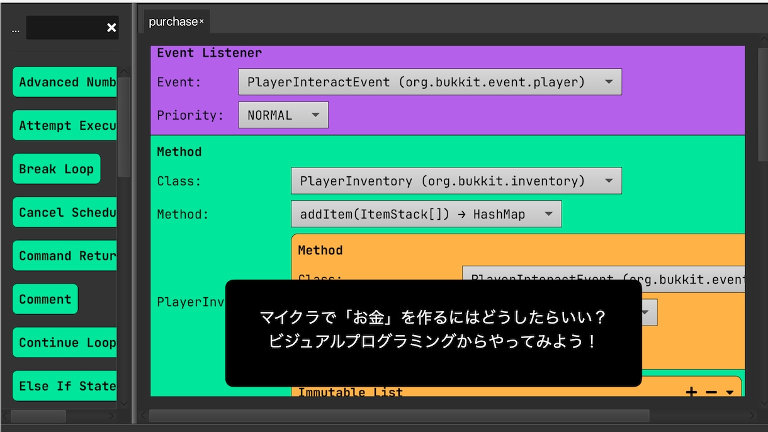Open the Class dropdown PlayerInventory
The width and height of the screenshot is (768, 432).
456,181
